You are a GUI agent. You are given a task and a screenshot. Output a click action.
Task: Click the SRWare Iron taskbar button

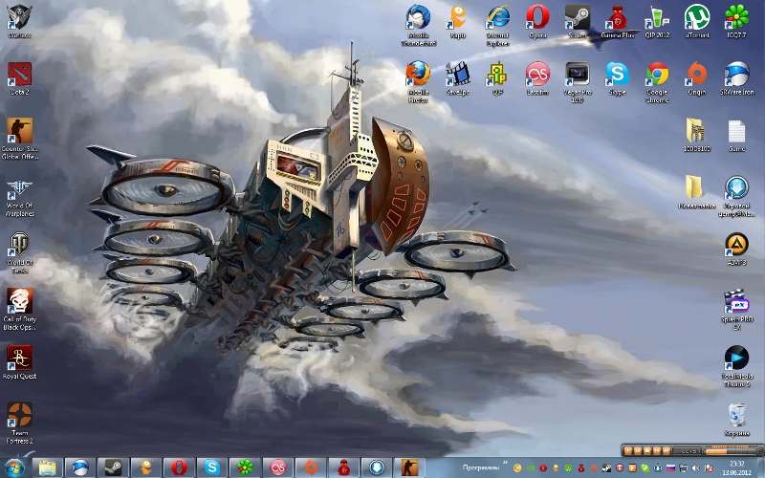[80, 467]
